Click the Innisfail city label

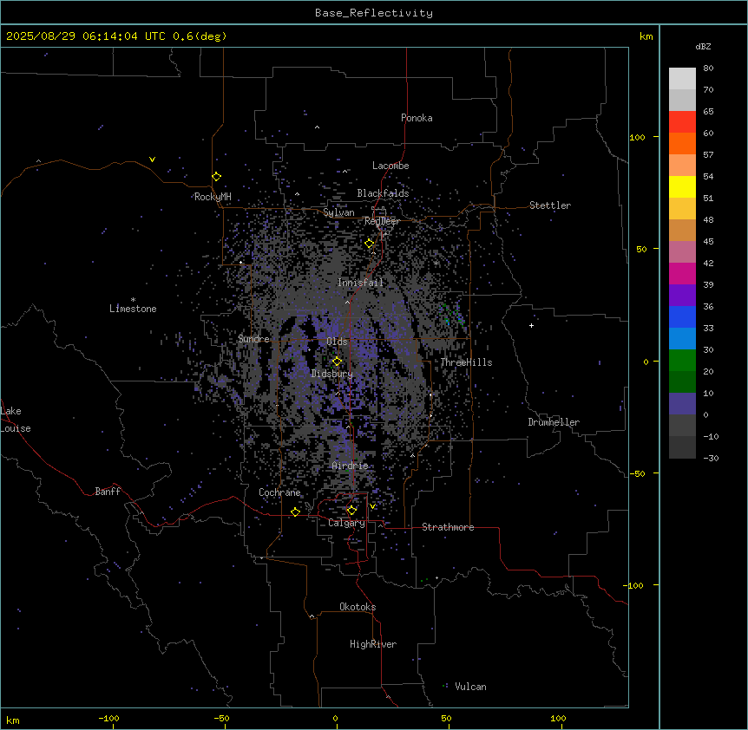point(360,283)
